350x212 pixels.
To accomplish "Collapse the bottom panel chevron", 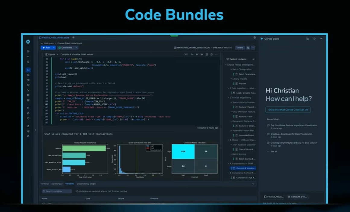I will point(253,184).
